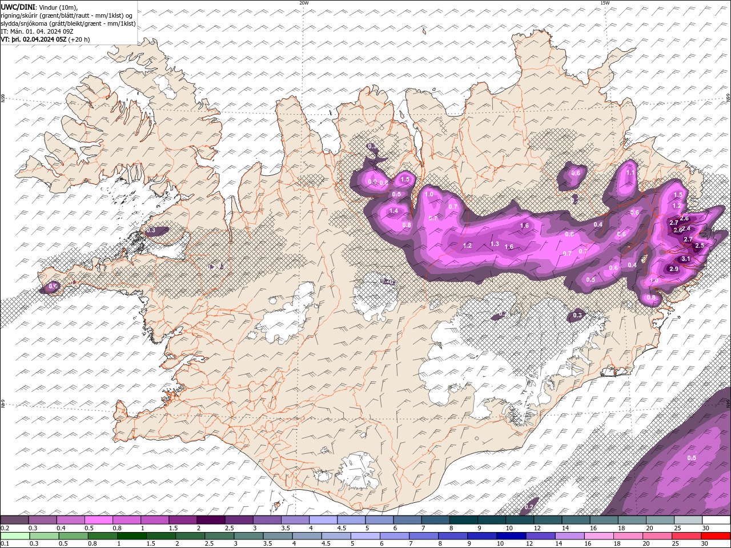The image size is (731, 548).
Task: Click the 2.4 snowfall value label
Action: 686,228
